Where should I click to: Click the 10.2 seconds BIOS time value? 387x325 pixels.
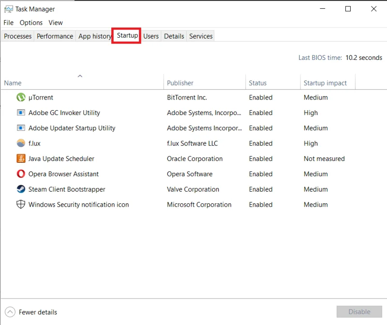tap(364, 57)
